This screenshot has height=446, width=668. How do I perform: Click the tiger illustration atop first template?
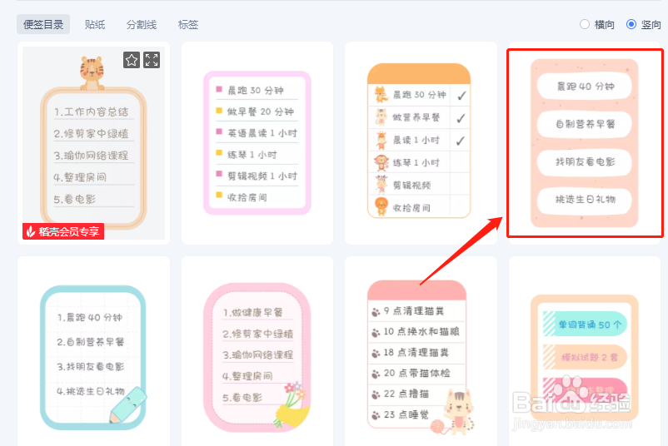click(x=92, y=72)
